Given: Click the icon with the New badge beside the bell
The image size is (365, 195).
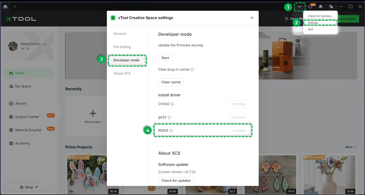Looking at the screenshot, I should [x=310, y=6].
